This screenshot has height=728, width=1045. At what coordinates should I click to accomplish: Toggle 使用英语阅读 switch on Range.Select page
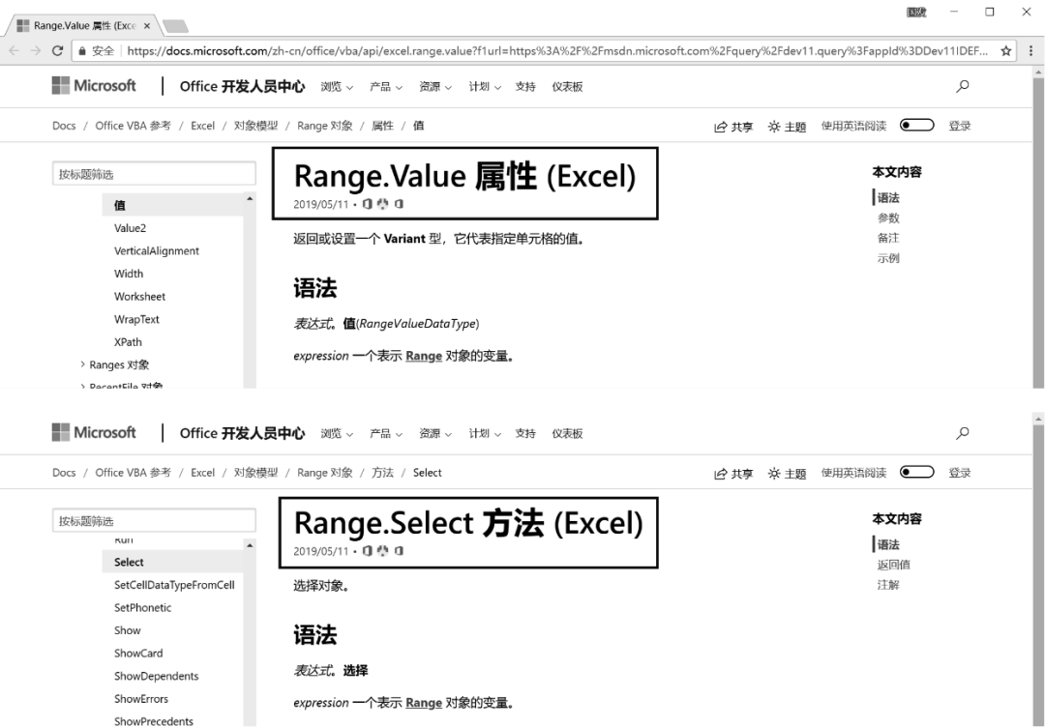(915, 473)
